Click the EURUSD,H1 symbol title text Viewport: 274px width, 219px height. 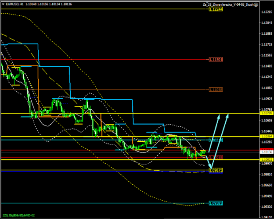click(x=12, y=4)
